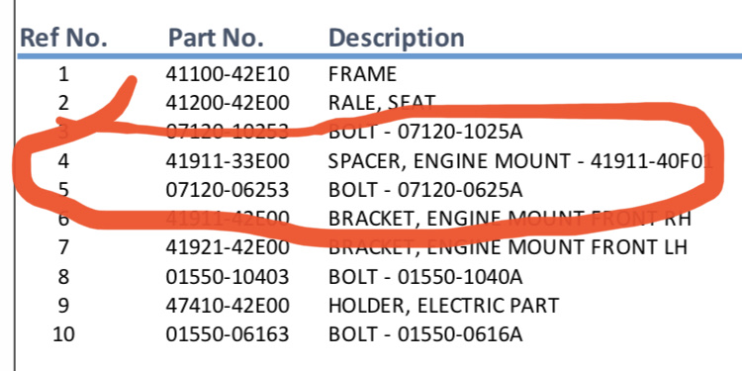The height and width of the screenshot is (371, 742).
Task: Select part number 41921-42E00
Action: [x=228, y=247]
